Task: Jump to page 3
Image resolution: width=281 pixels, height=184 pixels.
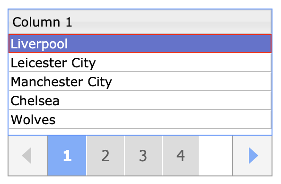Action: (x=143, y=156)
